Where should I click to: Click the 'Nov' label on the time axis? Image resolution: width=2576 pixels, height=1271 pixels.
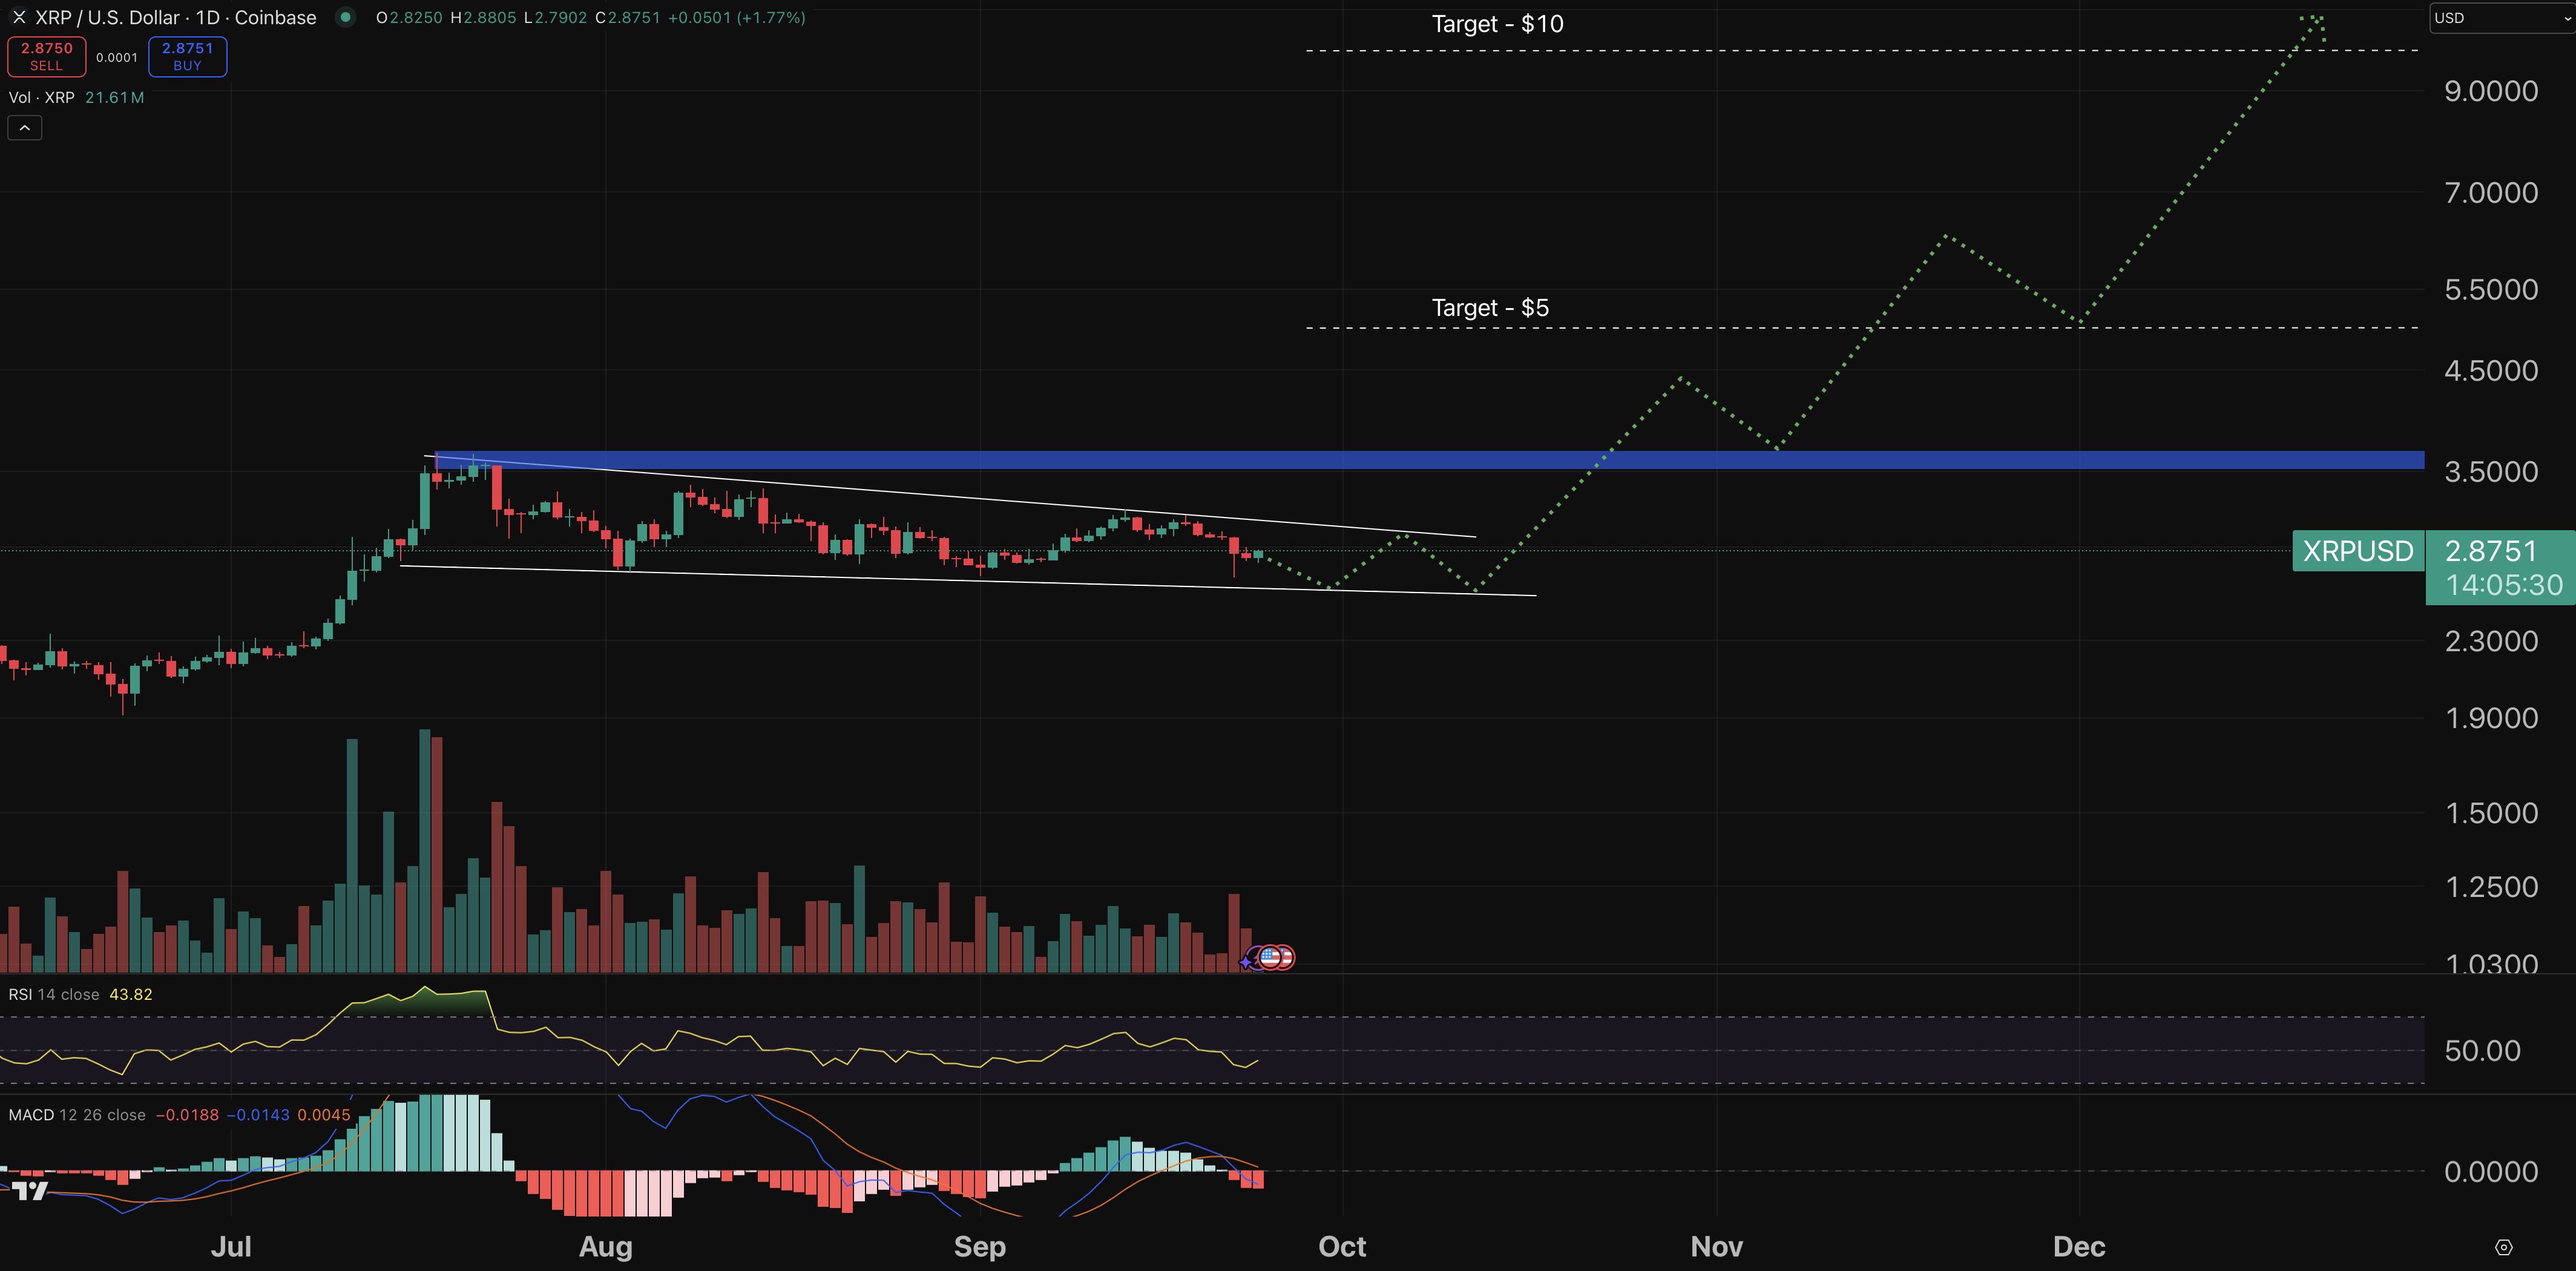[1716, 1247]
